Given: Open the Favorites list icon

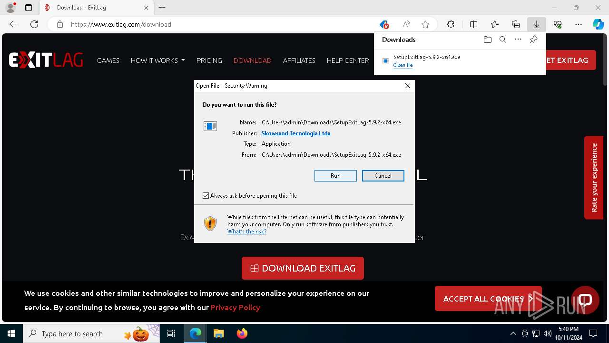Looking at the screenshot, I should click(x=495, y=24).
